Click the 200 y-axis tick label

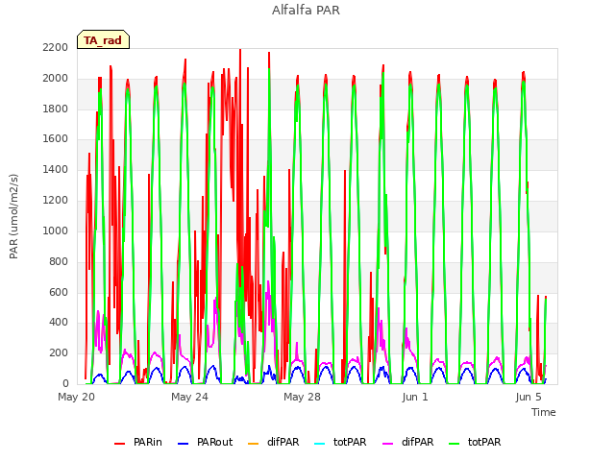59,352
